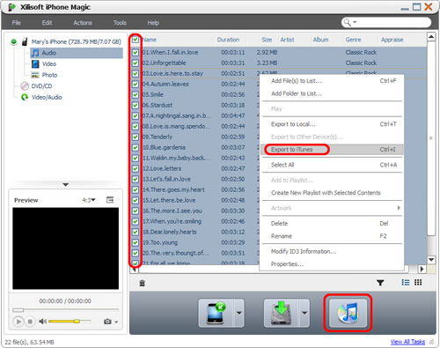Open the File menu
440x348 pixels.
tap(17, 23)
